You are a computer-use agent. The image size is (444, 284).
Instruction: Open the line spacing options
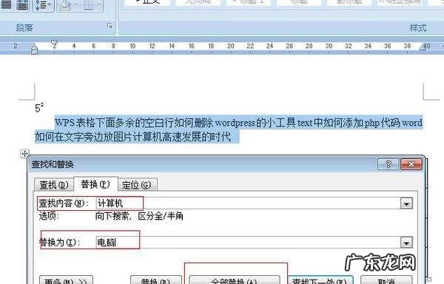pyautogui.click(x=44, y=5)
